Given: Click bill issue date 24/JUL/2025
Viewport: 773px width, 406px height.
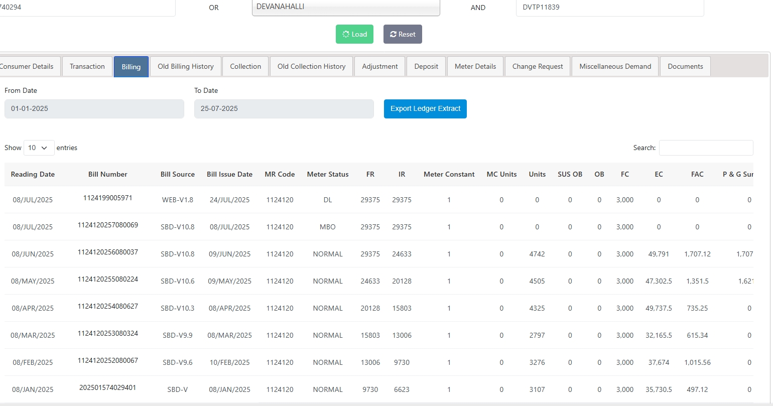Looking at the screenshot, I should click(x=230, y=200).
